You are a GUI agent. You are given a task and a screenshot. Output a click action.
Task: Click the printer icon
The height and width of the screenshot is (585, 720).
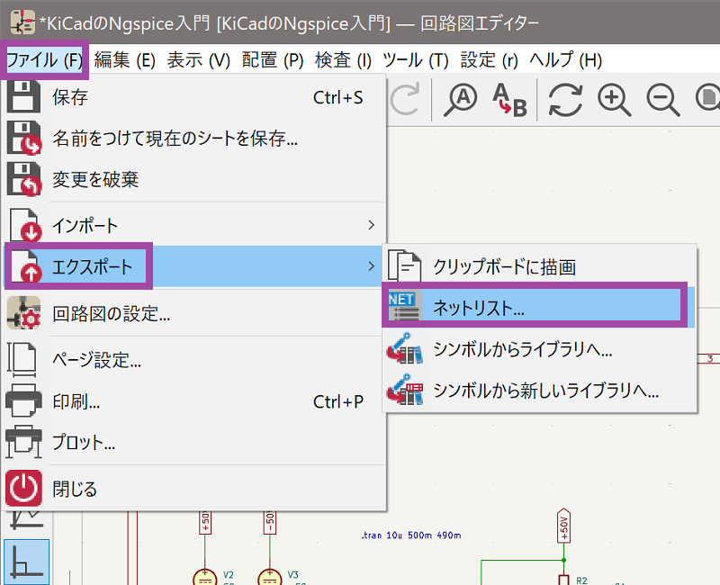point(23,400)
